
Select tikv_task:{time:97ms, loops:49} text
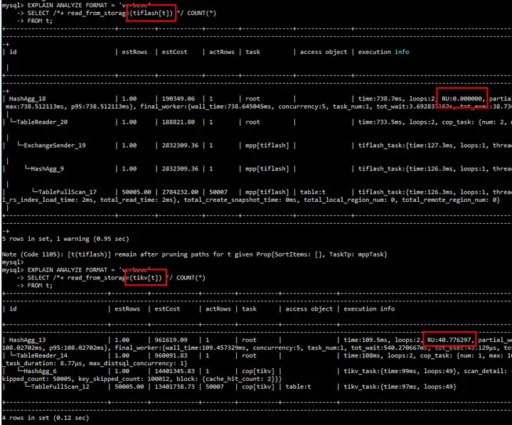(x=400, y=387)
